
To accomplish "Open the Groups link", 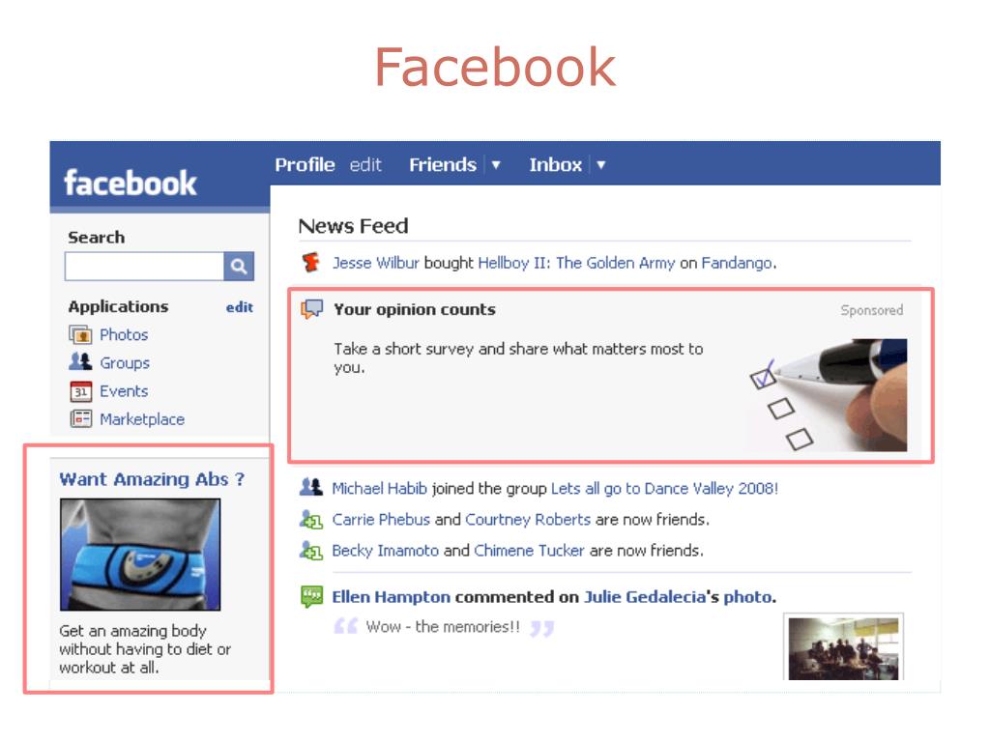I will click(x=125, y=363).
